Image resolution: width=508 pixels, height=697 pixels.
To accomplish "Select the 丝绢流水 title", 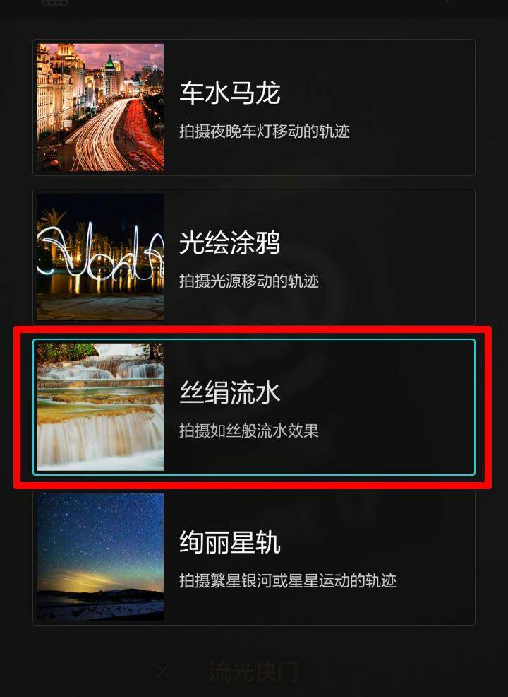I will [230, 393].
